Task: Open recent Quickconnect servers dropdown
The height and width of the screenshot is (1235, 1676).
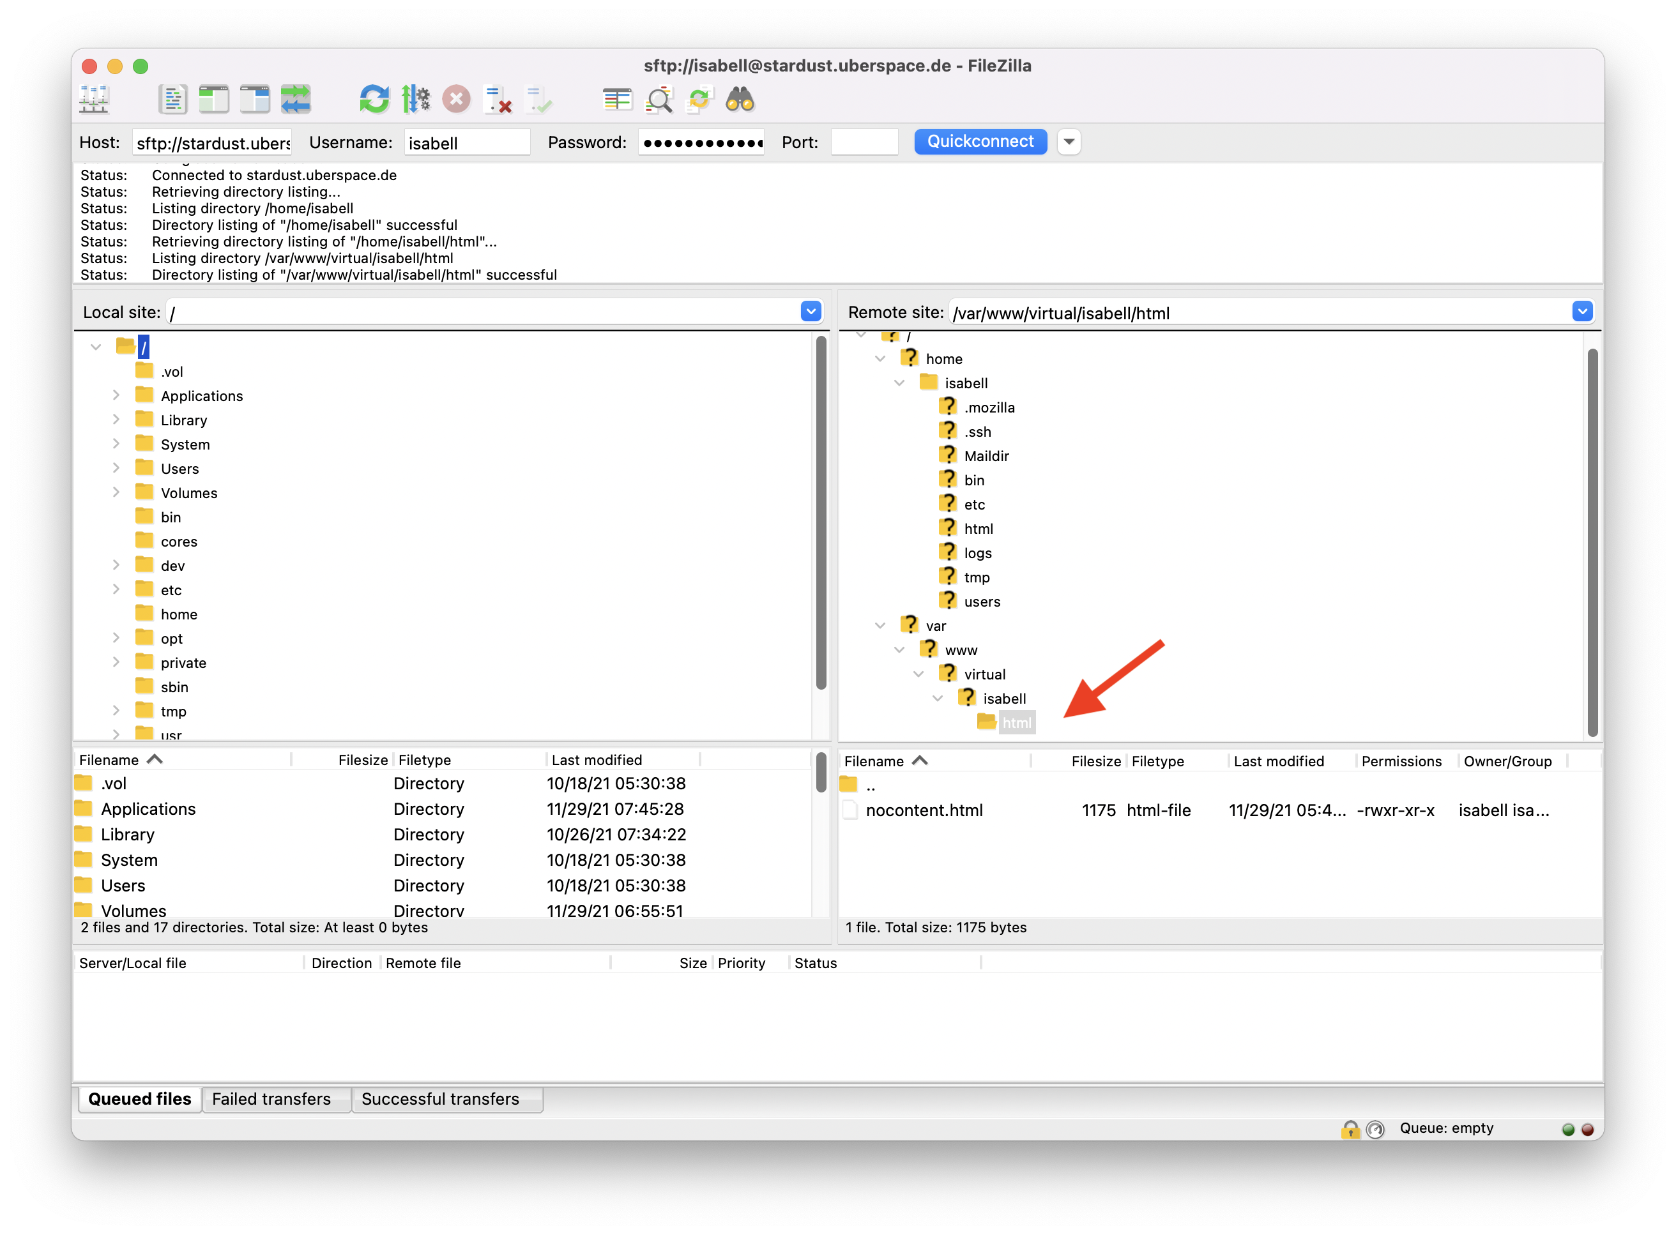Action: point(1068,141)
